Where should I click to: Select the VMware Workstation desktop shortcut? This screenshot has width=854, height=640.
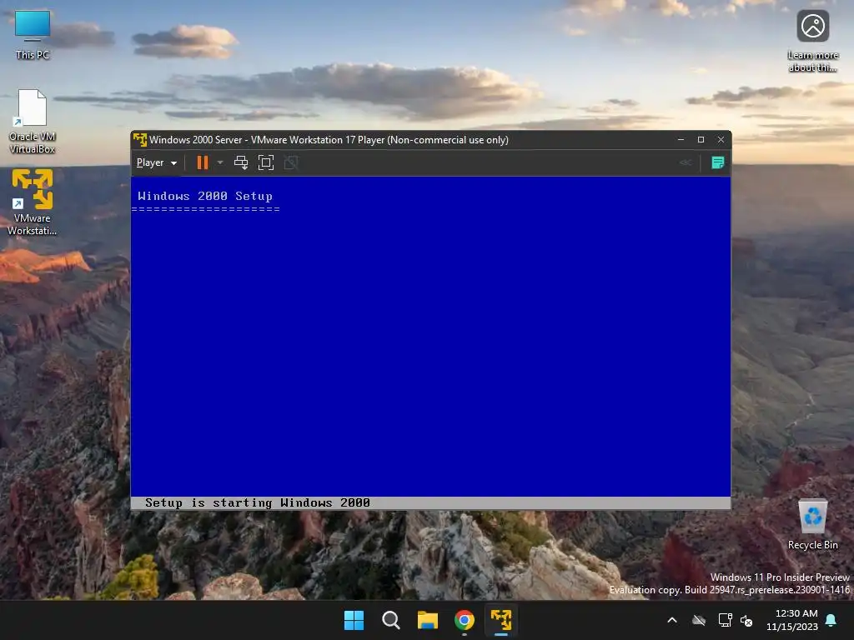pyautogui.click(x=33, y=202)
